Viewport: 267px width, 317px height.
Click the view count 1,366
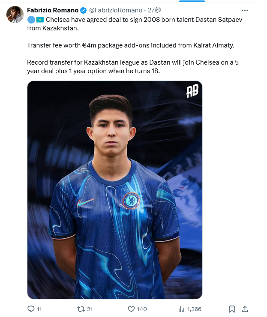(x=194, y=309)
